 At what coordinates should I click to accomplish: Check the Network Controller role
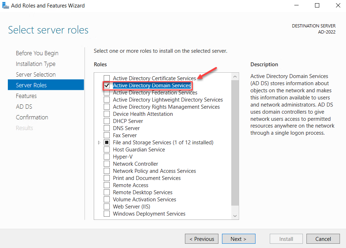(106, 164)
